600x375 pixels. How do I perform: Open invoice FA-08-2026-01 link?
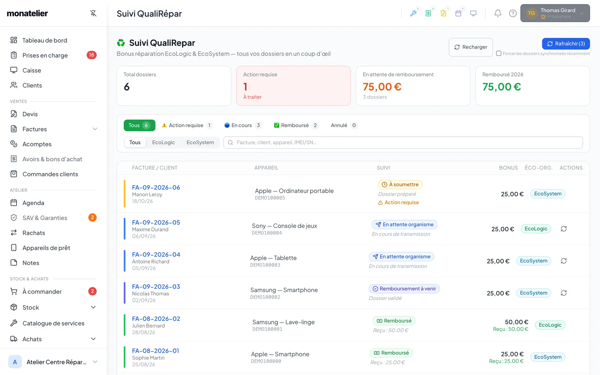coord(156,351)
